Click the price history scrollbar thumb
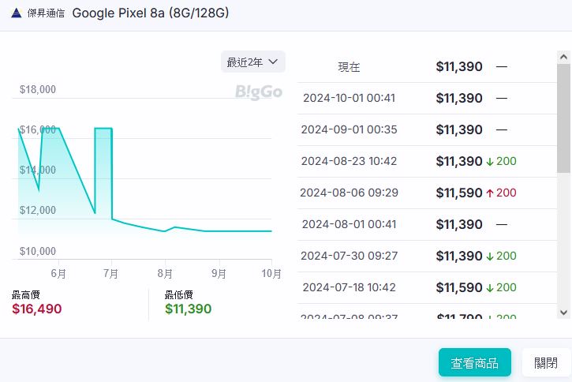Screen dimensions: 572x382 coord(563,118)
